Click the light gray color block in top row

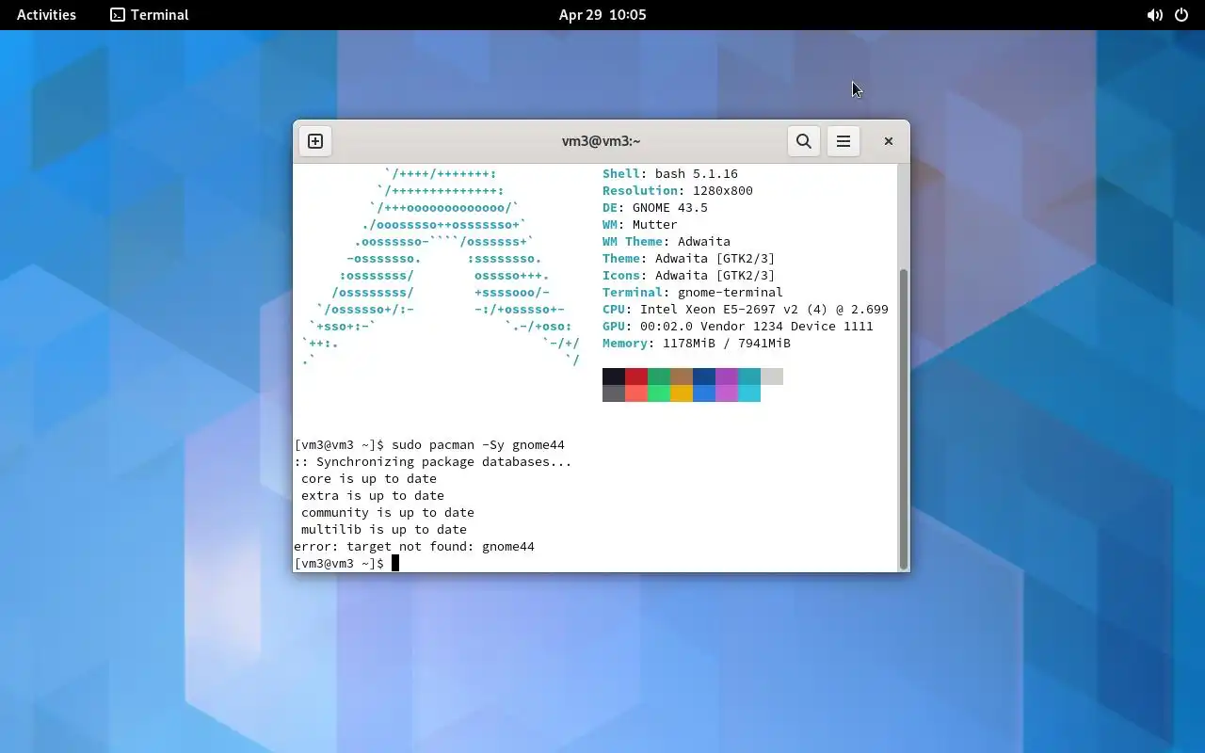(772, 376)
